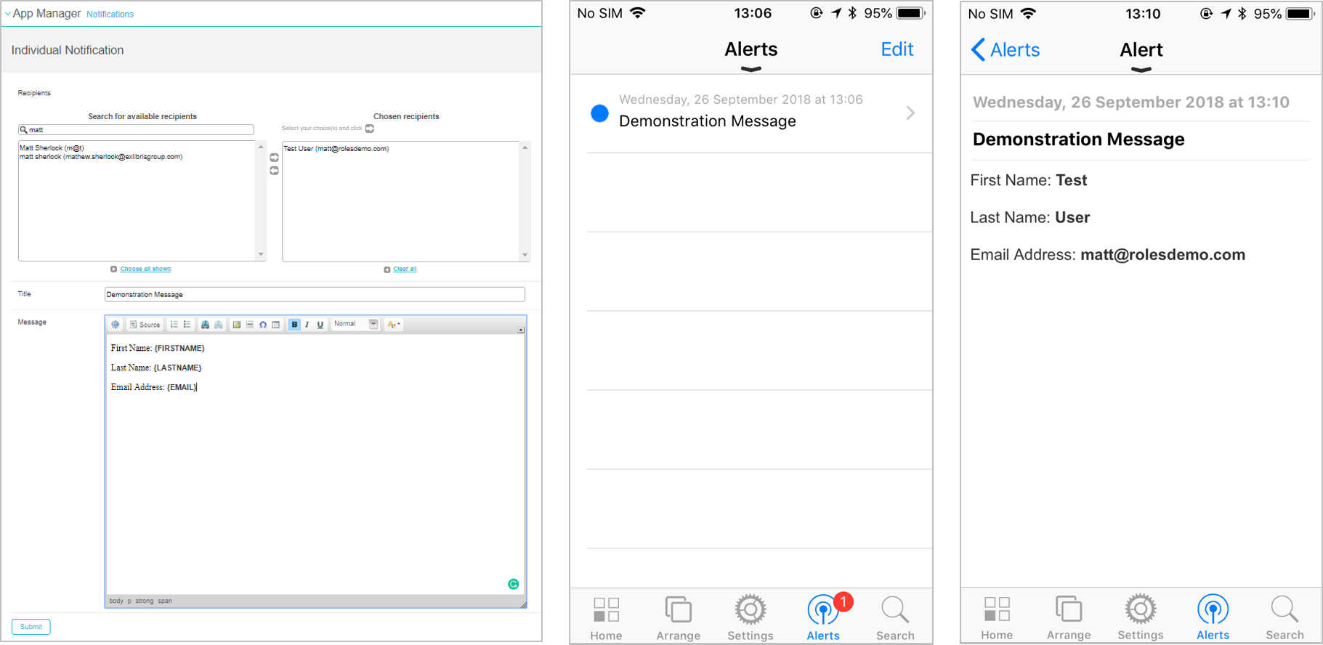Click the 'span' element in editor path bar
The width and height of the screenshot is (1323, 645).
tap(165, 601)
